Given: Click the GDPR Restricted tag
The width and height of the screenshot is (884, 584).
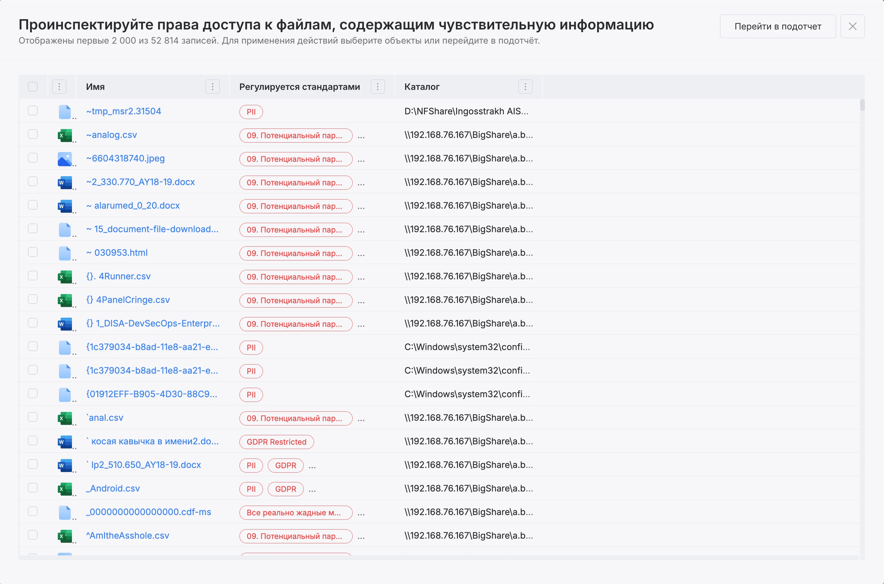Looking at the screenshot, I should tap(277, 442).
